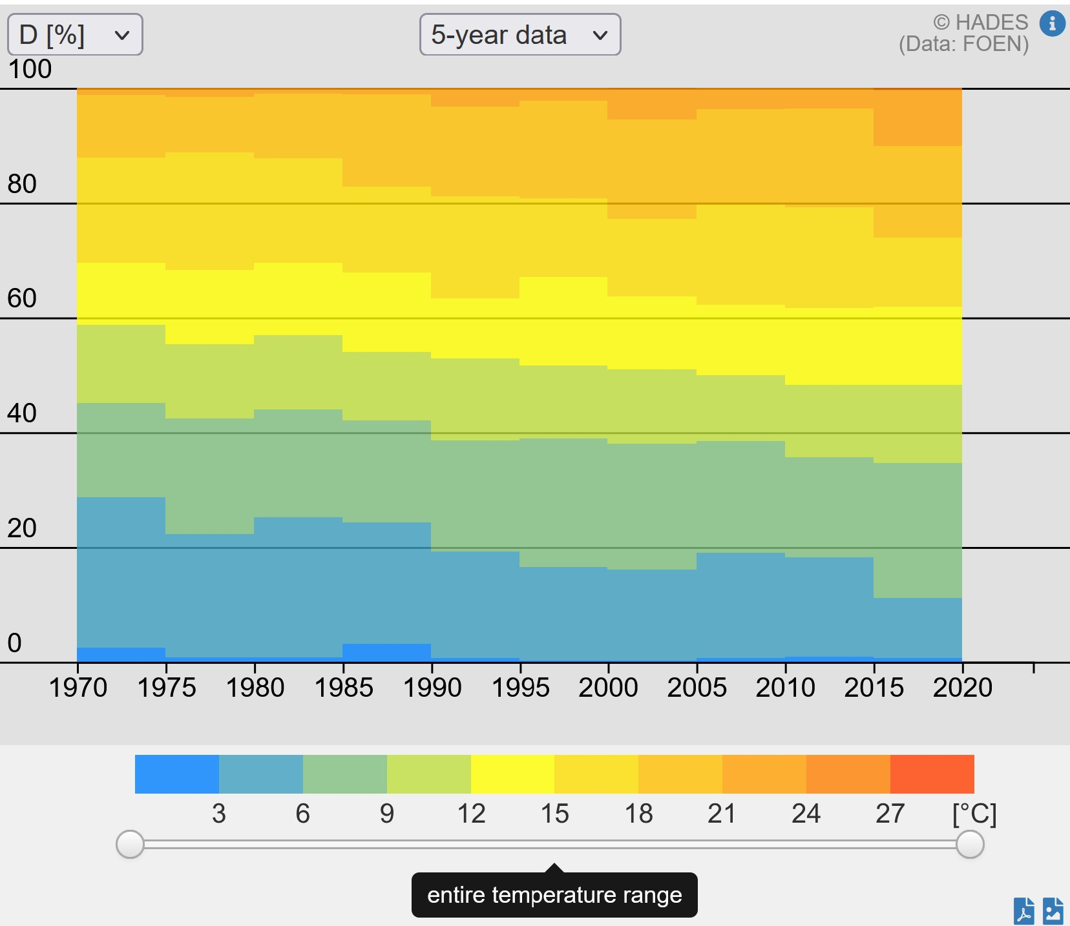Select the bright blue below-3°C legend swatch
The height and width of the screenshot is (926, 1070).
176,774
